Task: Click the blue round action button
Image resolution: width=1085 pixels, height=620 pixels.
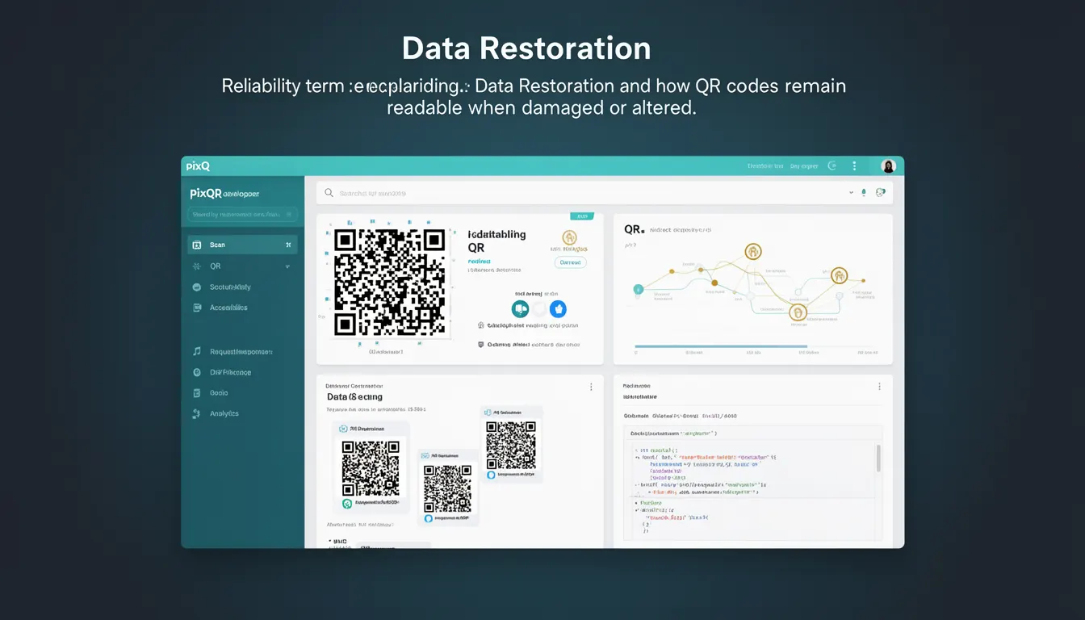Action: [558, 308]
